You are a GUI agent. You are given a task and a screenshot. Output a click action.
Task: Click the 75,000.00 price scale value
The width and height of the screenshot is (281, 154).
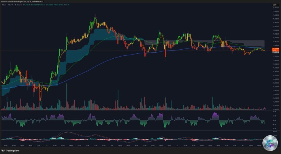(276, 98)
